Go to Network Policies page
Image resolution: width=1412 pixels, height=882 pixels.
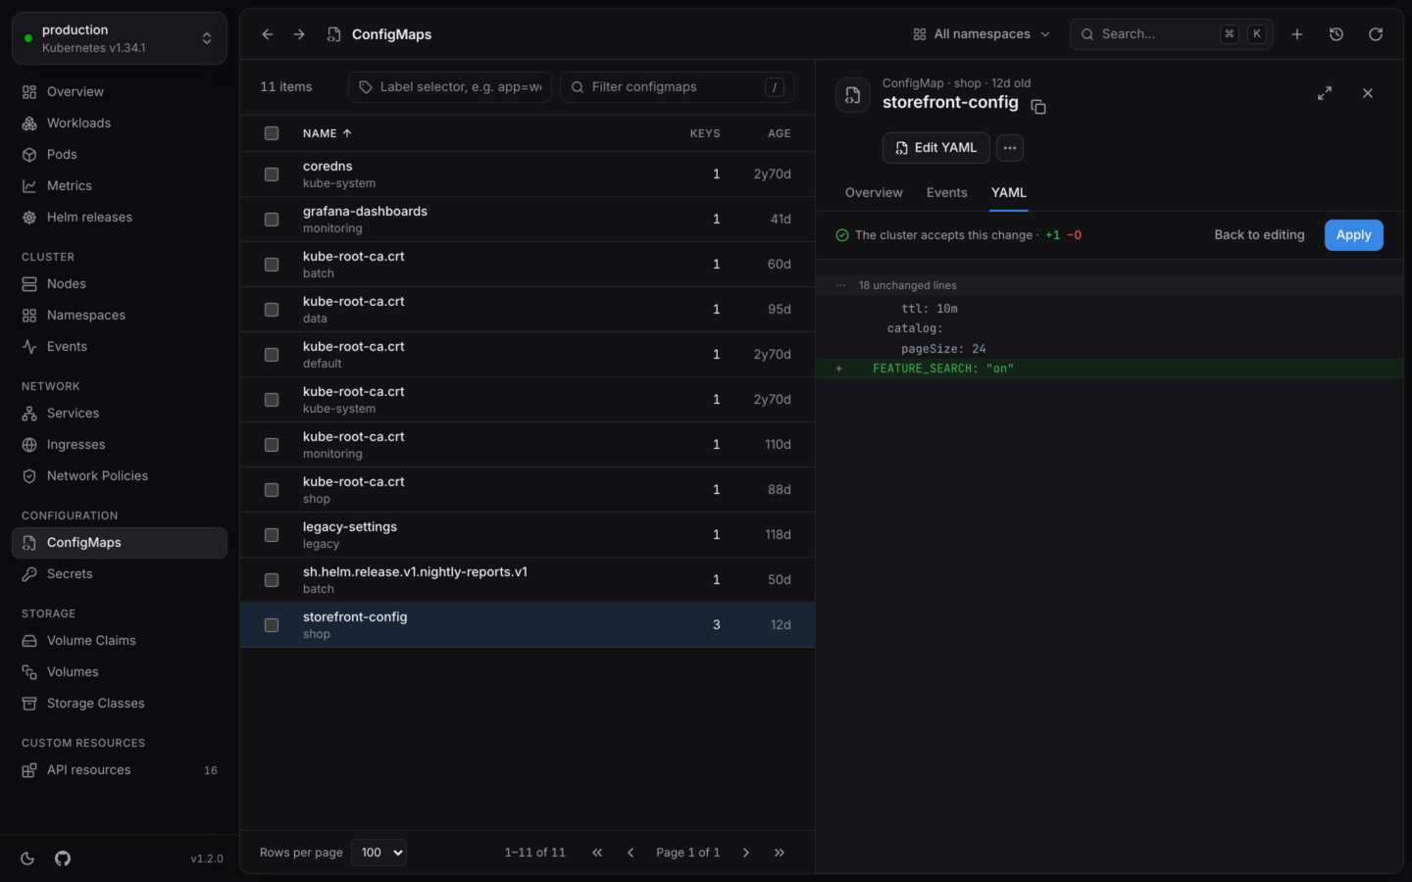coord(120,476)
